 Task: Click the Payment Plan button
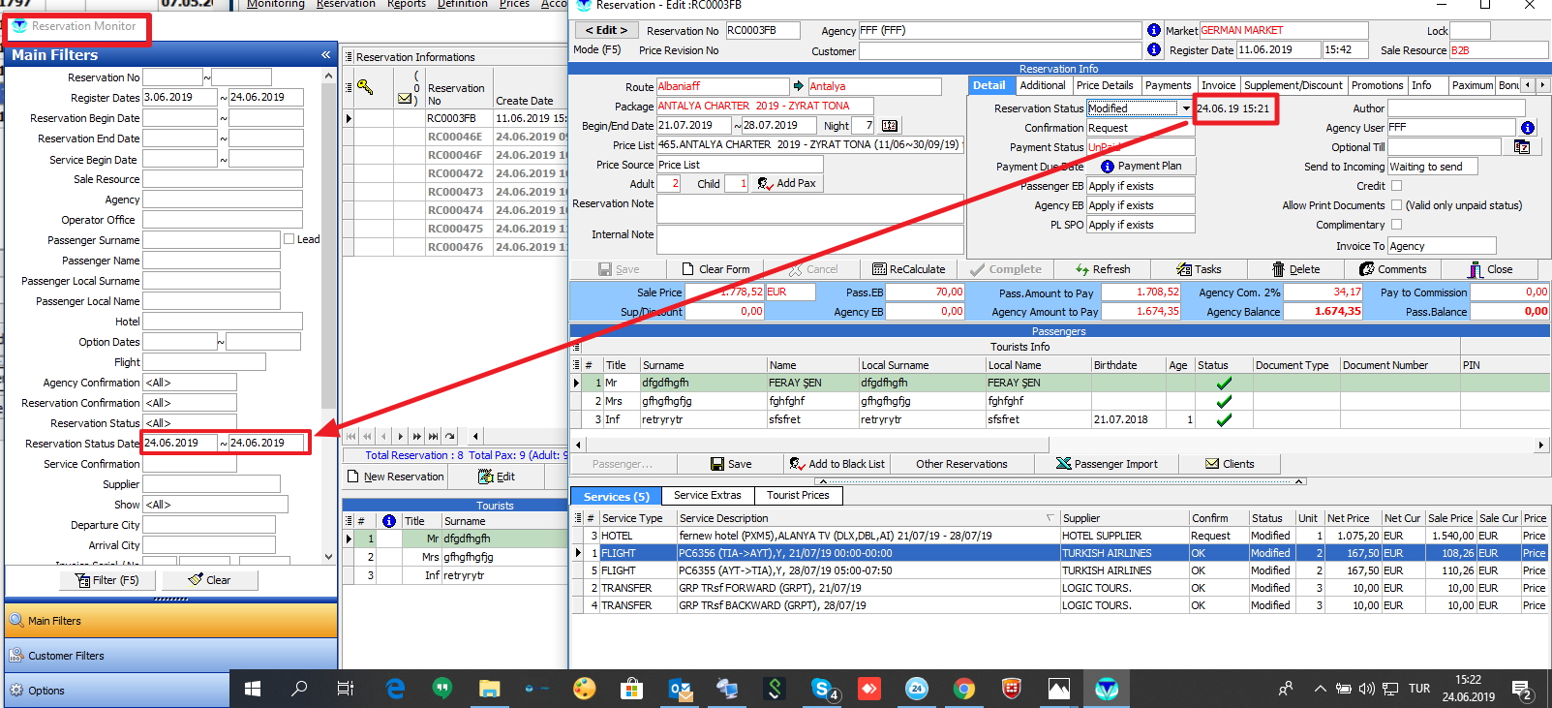[1141, 166]
